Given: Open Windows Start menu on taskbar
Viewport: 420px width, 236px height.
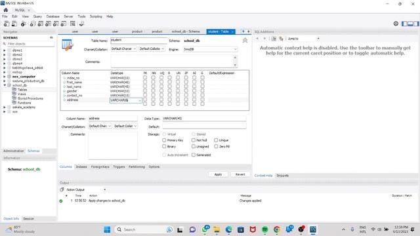Looking at the screenshot, I should [x=107, y=229].
